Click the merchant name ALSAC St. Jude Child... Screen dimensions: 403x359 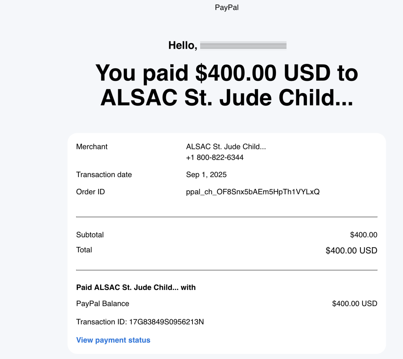click(226, 147)
